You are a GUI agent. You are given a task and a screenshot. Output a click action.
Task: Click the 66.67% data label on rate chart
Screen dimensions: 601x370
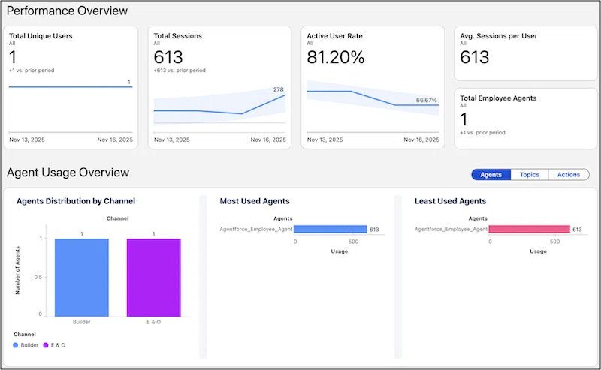(x=426, y=100)
